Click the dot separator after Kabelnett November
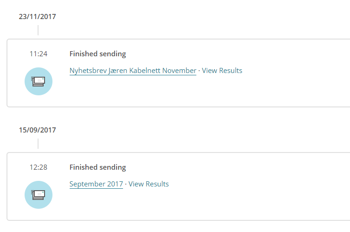Screen dimensions: 350x232 pos(199,71)
